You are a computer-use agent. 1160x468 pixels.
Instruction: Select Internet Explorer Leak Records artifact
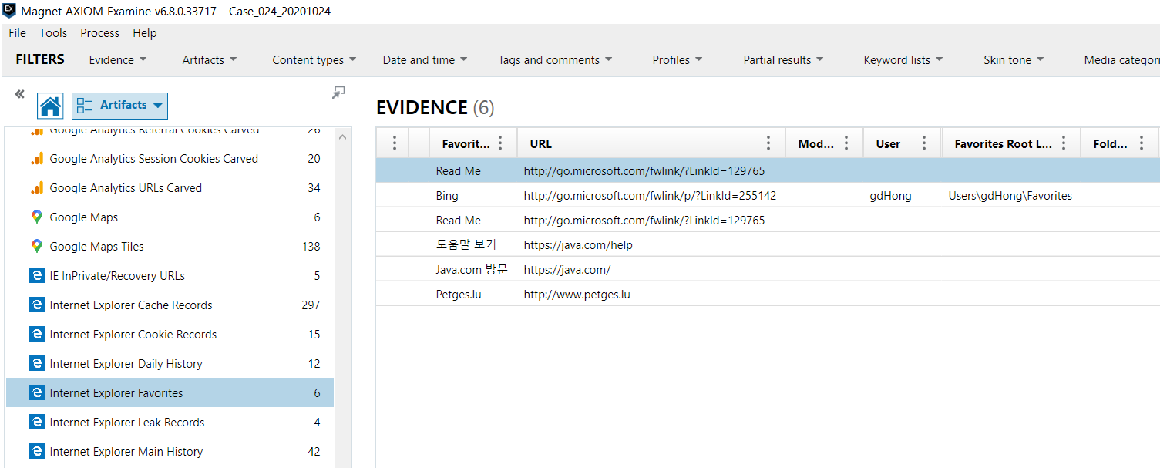point(170,423)
